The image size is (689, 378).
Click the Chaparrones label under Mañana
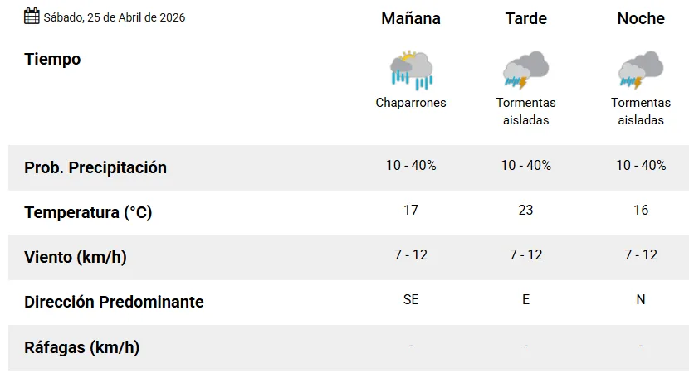tap(411, 103)
